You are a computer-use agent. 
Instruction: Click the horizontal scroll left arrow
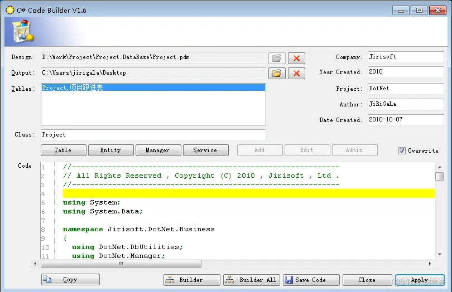pos(35,264)
